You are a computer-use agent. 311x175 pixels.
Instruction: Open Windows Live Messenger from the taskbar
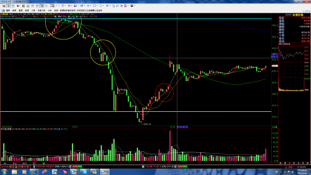tap(95, 172)
